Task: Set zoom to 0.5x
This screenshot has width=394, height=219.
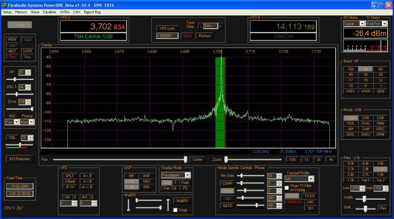Action: click(293, 160)
